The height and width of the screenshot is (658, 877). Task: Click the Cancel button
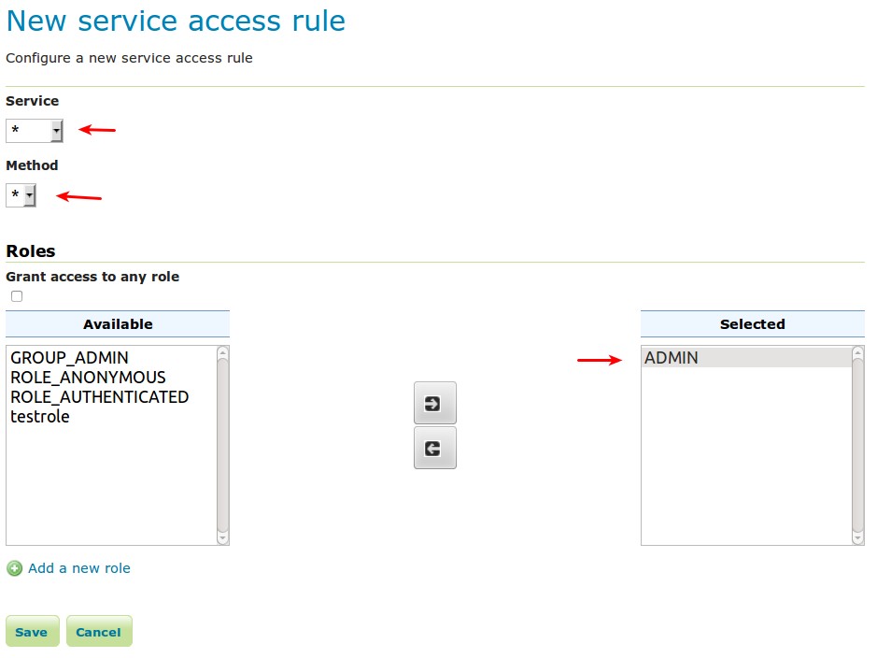point(98,632)
